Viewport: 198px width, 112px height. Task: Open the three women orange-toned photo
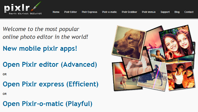(x=180, y=76)
